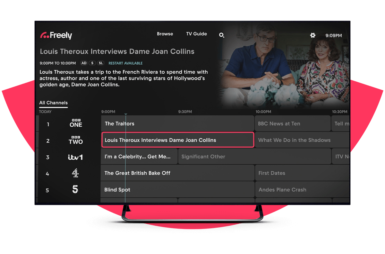Select What We Do in the Shadows
This screenshot has width=385, height=254.
coord(302,140)
